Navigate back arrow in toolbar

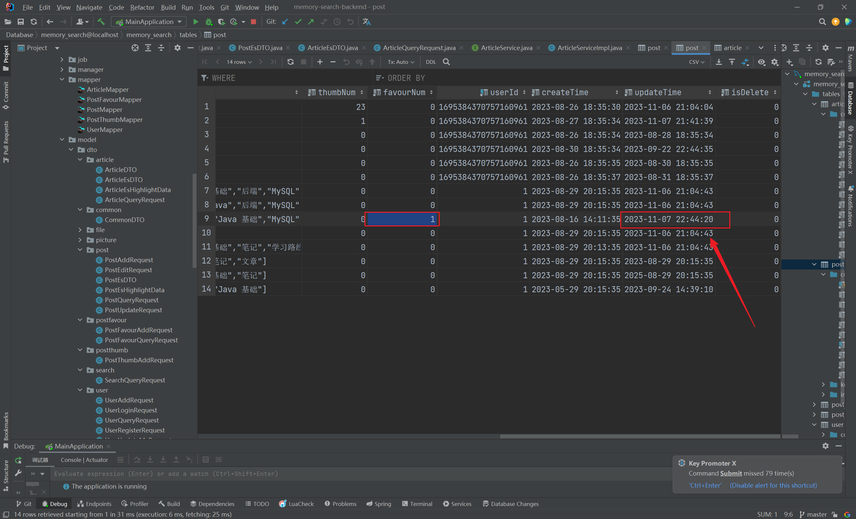(x=50, y=22)
